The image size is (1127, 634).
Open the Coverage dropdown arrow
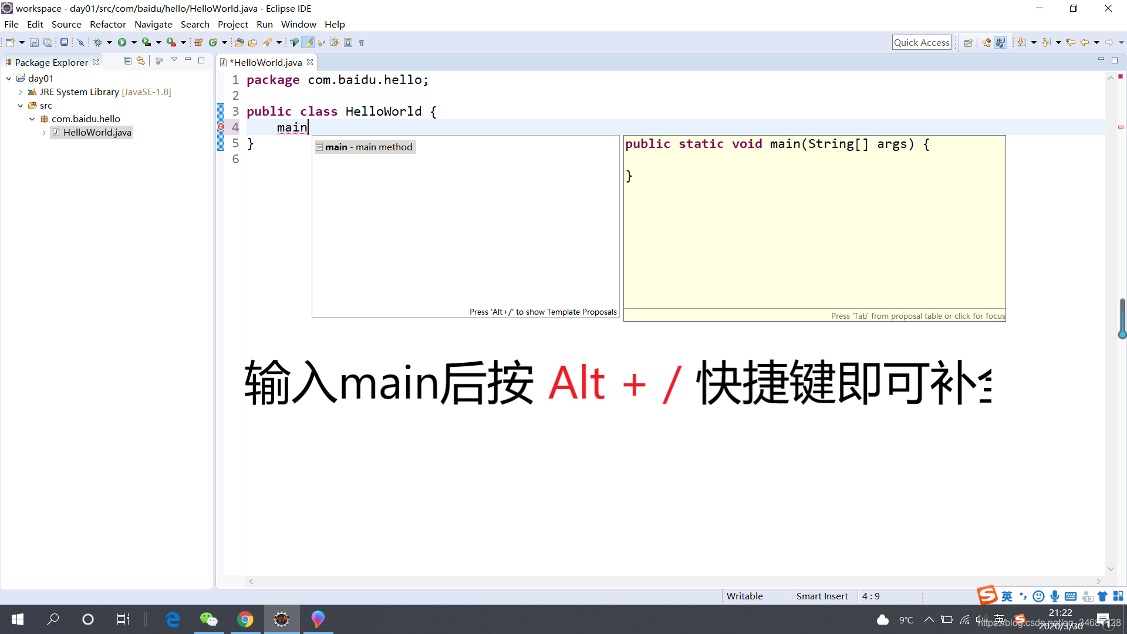[158, 42]
